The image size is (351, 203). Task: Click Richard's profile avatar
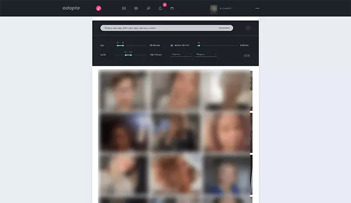[214, 8]
